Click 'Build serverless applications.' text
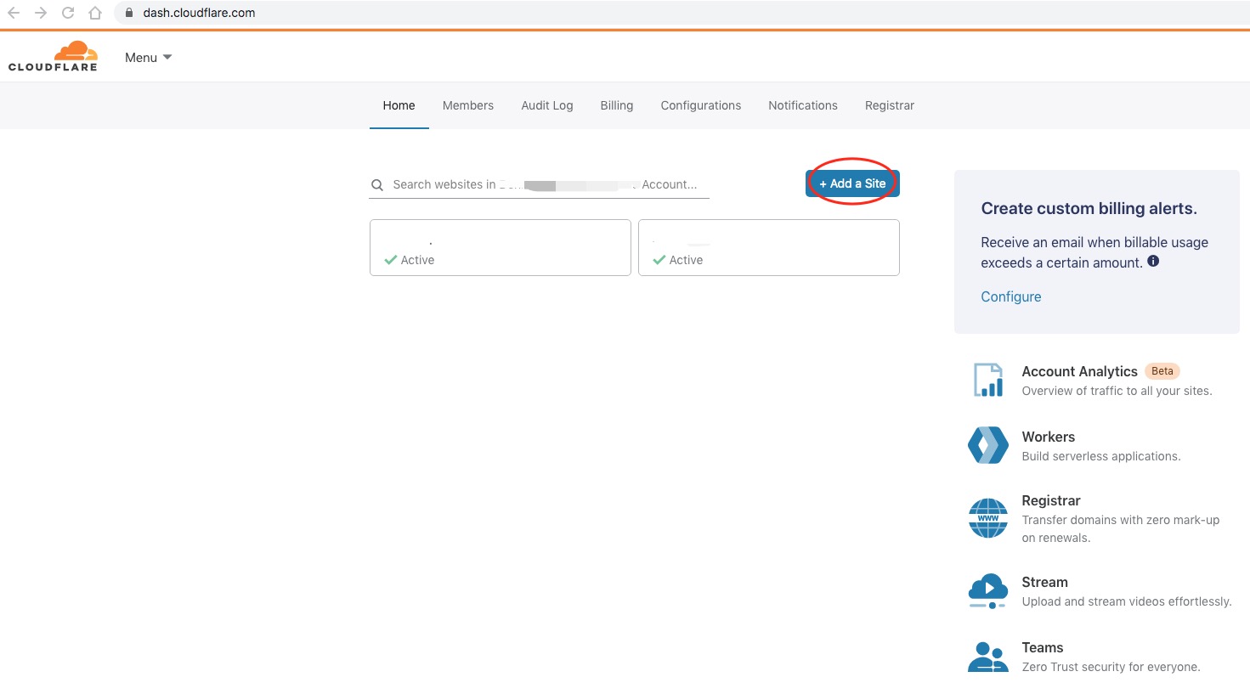 click(1101, 456)
